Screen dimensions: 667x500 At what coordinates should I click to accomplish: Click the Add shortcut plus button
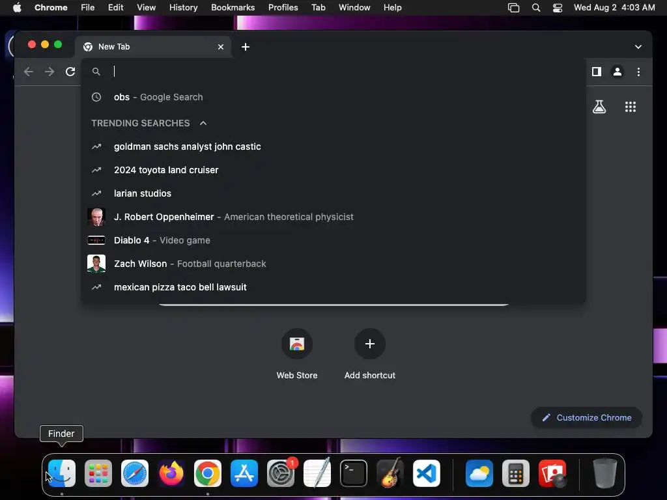click(x=370, y=344)
